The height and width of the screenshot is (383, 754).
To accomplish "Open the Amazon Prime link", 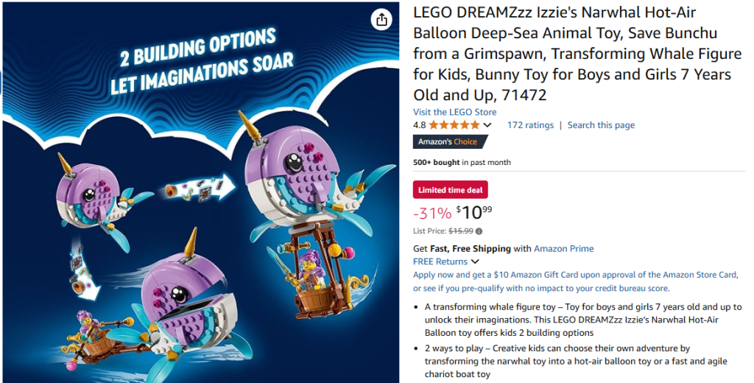I will coord(563,249).
